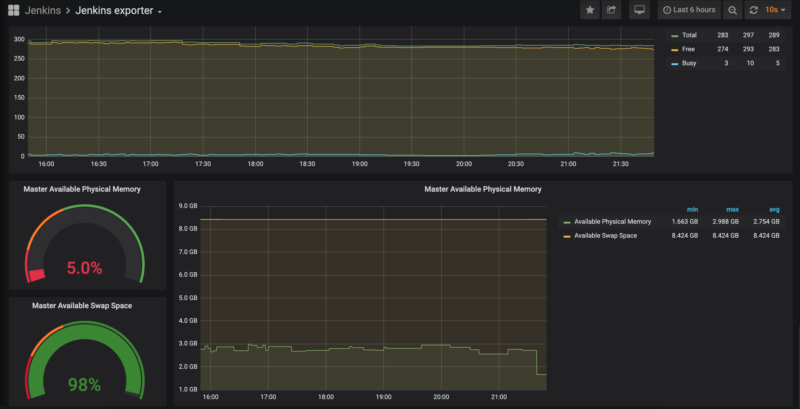The height and width of the screenshot is (409, 800).
Task: Sort legend by min column
Action: (692, 209)
